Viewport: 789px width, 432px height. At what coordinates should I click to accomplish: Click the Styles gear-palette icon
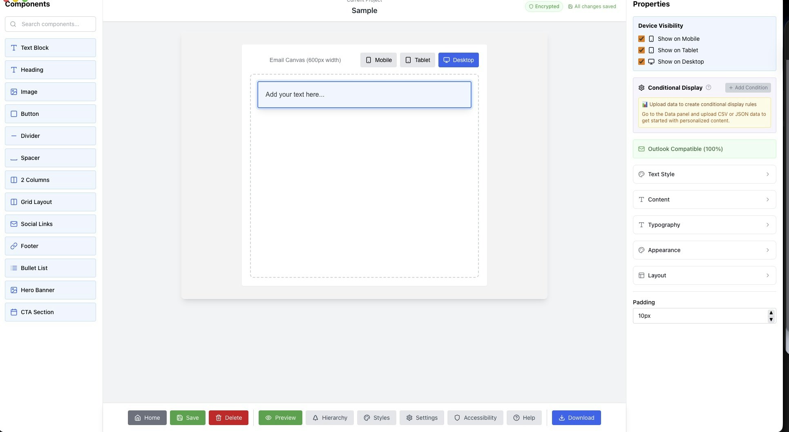tap(367, 418)
